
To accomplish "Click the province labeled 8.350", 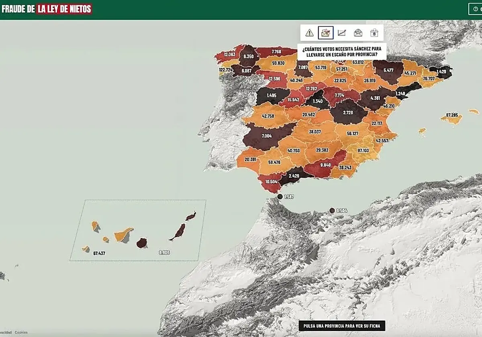I will 249,57.
